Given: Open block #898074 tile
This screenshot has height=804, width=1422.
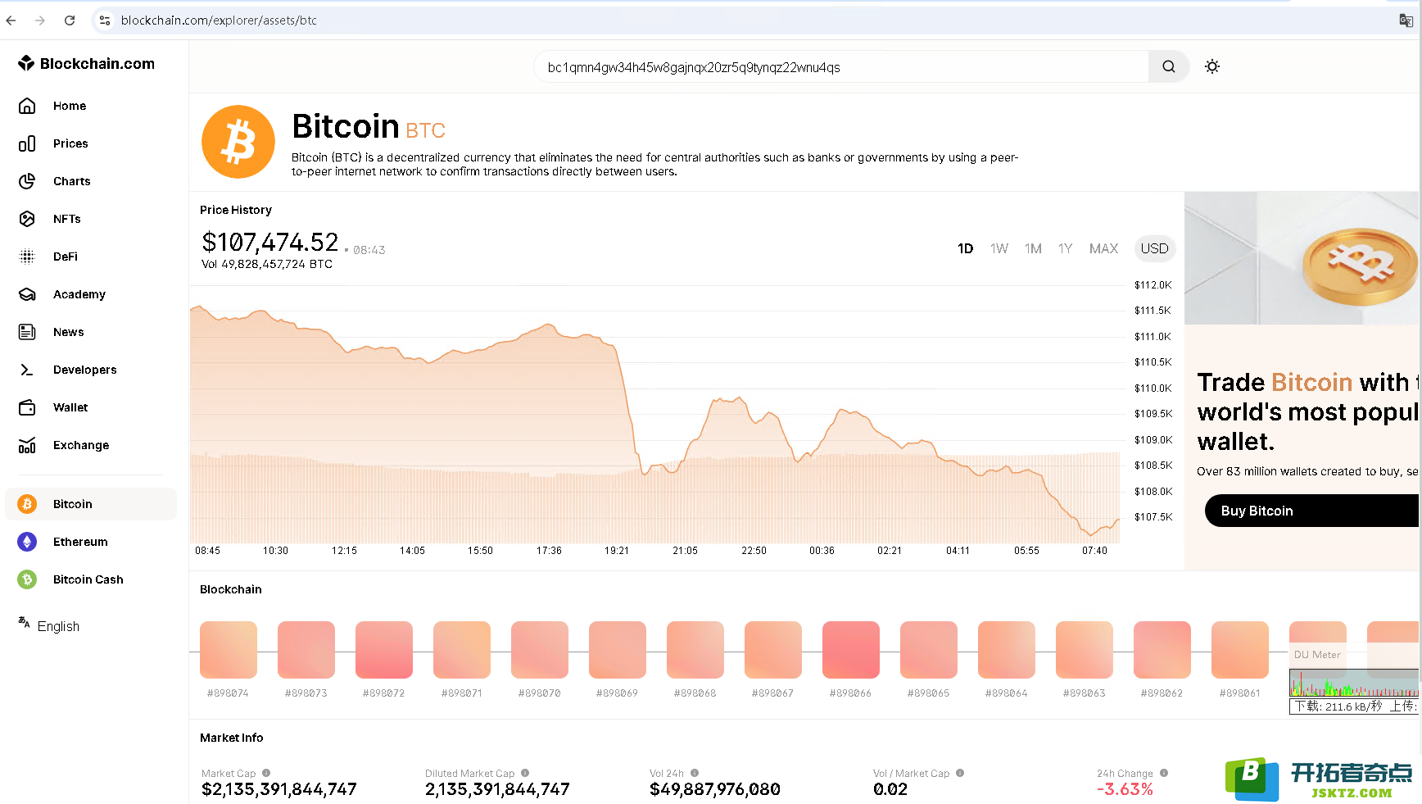Looking at the screenshot, I should point(229,649).
